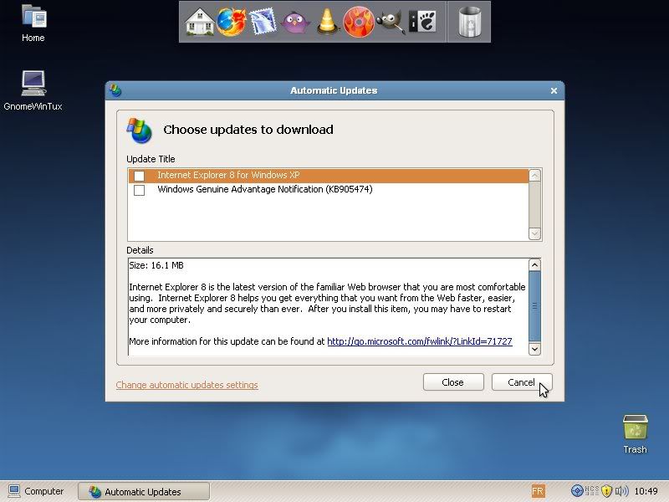Open the dock trash can icon
The image size is (669, 502).
[469, 22]
